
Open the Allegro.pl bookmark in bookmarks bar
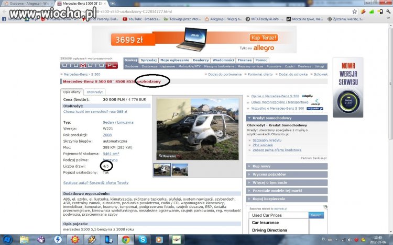click(223, 19)
